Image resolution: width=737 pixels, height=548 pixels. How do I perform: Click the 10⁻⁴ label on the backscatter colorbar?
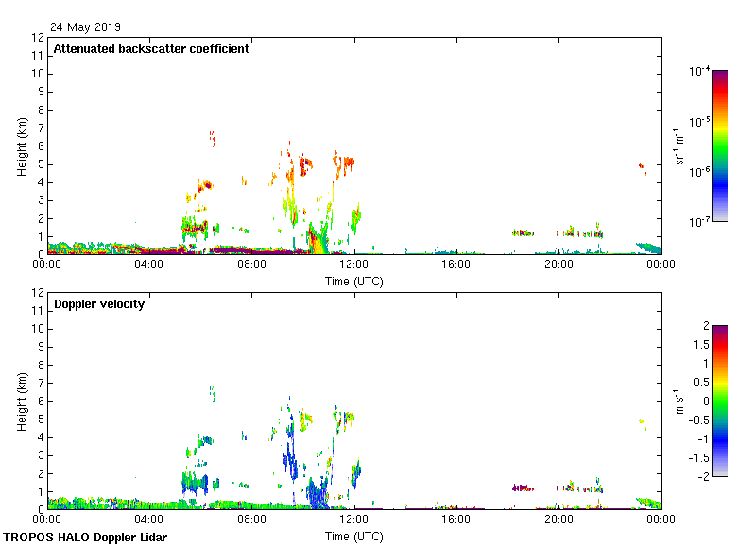(x=699, y=73)
